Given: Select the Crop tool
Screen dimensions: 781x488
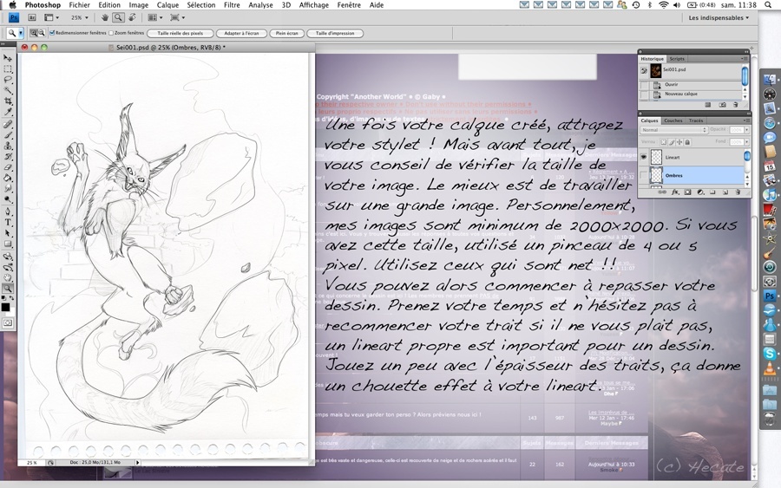Looking at the screenshot, I should (8, 100).
